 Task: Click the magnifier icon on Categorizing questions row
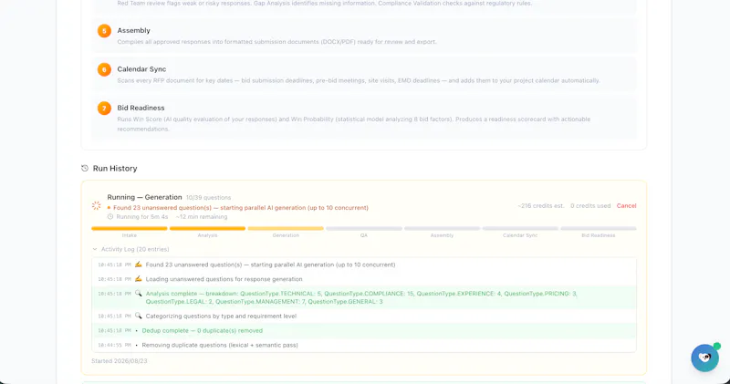coord(139,316)
